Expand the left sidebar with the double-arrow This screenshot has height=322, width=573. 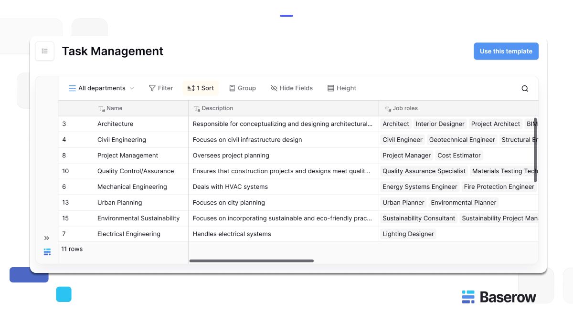coord(47,238)
